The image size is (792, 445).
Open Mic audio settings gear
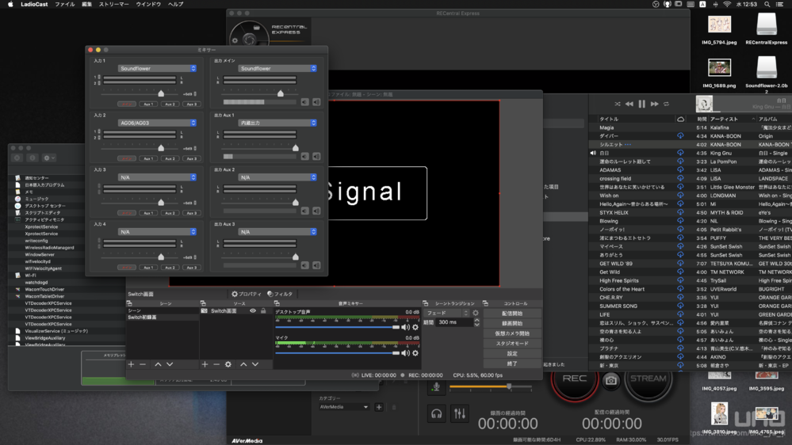(x=415, y=353)
